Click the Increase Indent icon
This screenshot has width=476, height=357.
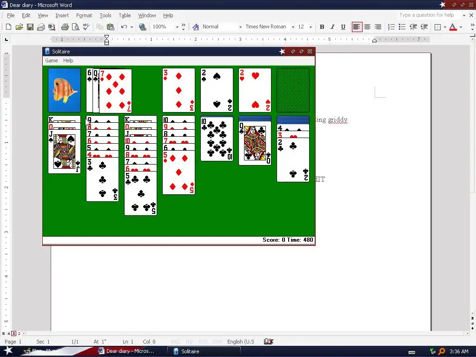point(424,26)
